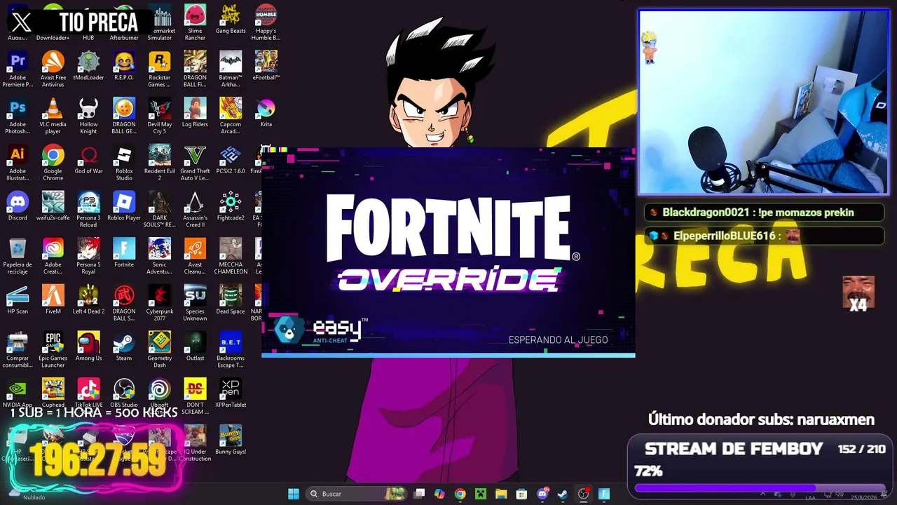Open the Discord desktop shortcut
The width and height of the screenshot is (897, 505).
[x=18, y=206]
